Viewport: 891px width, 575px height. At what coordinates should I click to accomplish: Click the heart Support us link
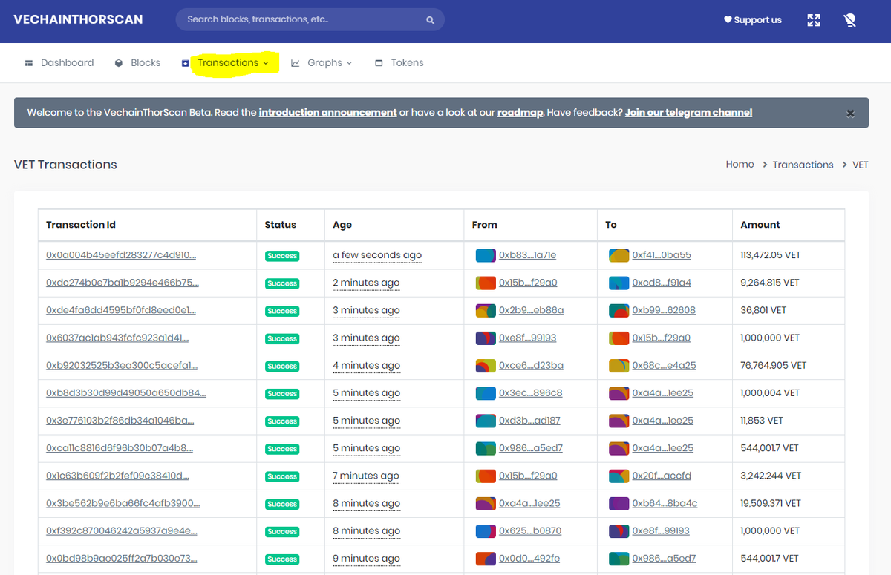pyautogui.click(x=753, y=20)
